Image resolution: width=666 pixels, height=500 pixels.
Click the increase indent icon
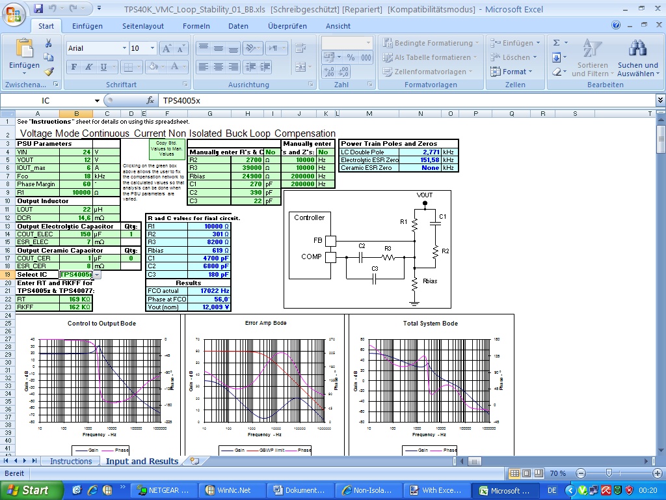[265, 67]
